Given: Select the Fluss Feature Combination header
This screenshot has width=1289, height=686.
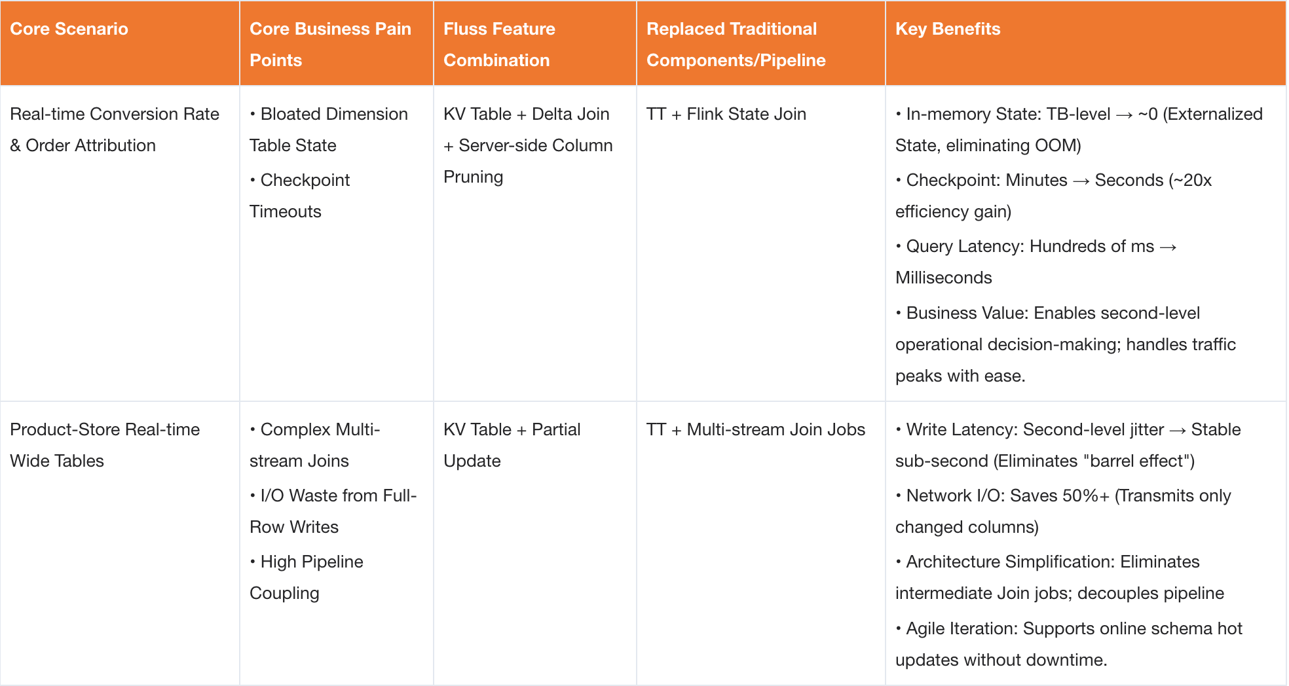Looking at the screenshot, I should coord(499,45).
